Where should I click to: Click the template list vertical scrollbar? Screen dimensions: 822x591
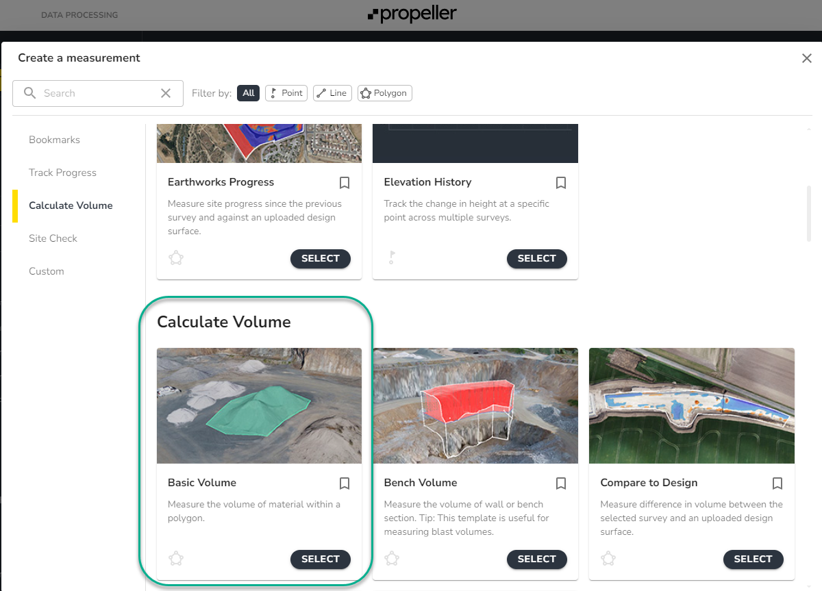(x=809, y=212)
